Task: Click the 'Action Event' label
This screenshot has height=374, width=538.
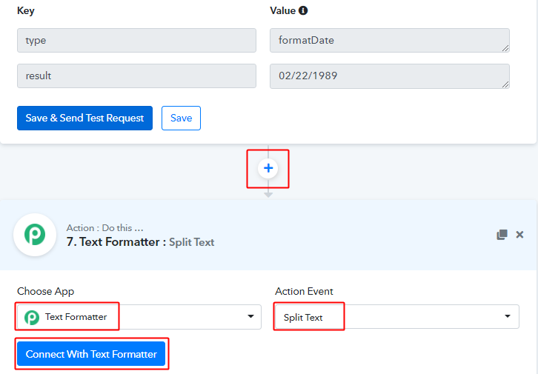Action: point(304,291)
